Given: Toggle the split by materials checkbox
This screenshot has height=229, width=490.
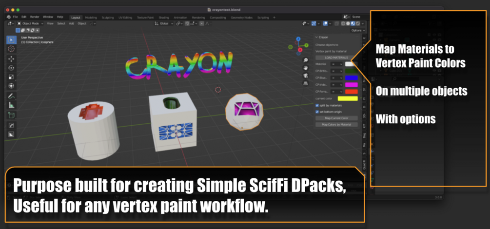Looking at the screenshot, I should tap(317, 106).
